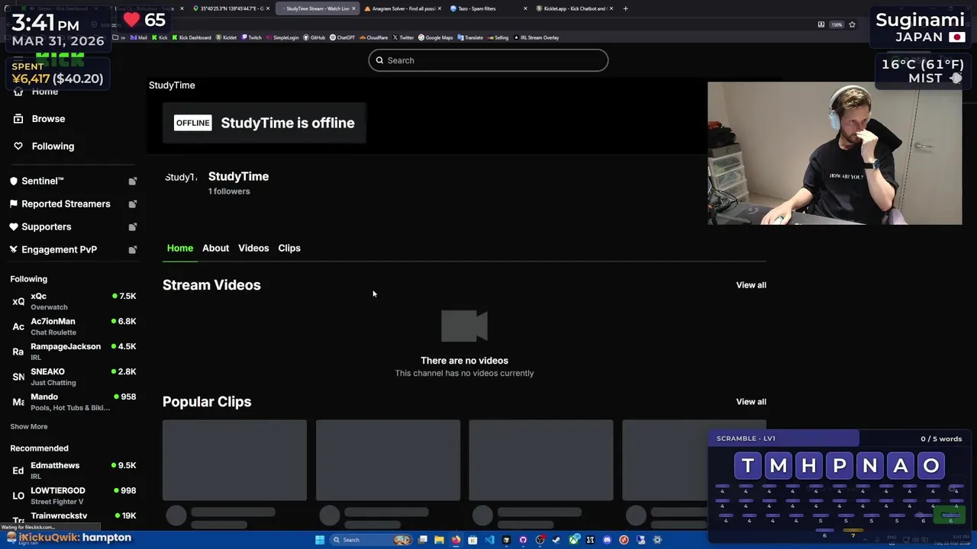Open the Sentinel shield entry
This screenshot has height=549, width=977.
[37, 181]
